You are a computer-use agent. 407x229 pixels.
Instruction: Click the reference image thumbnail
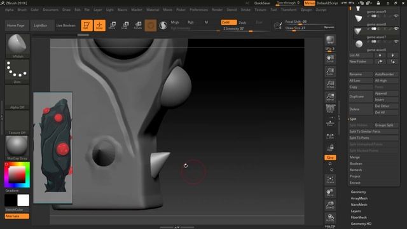(53, 148)
